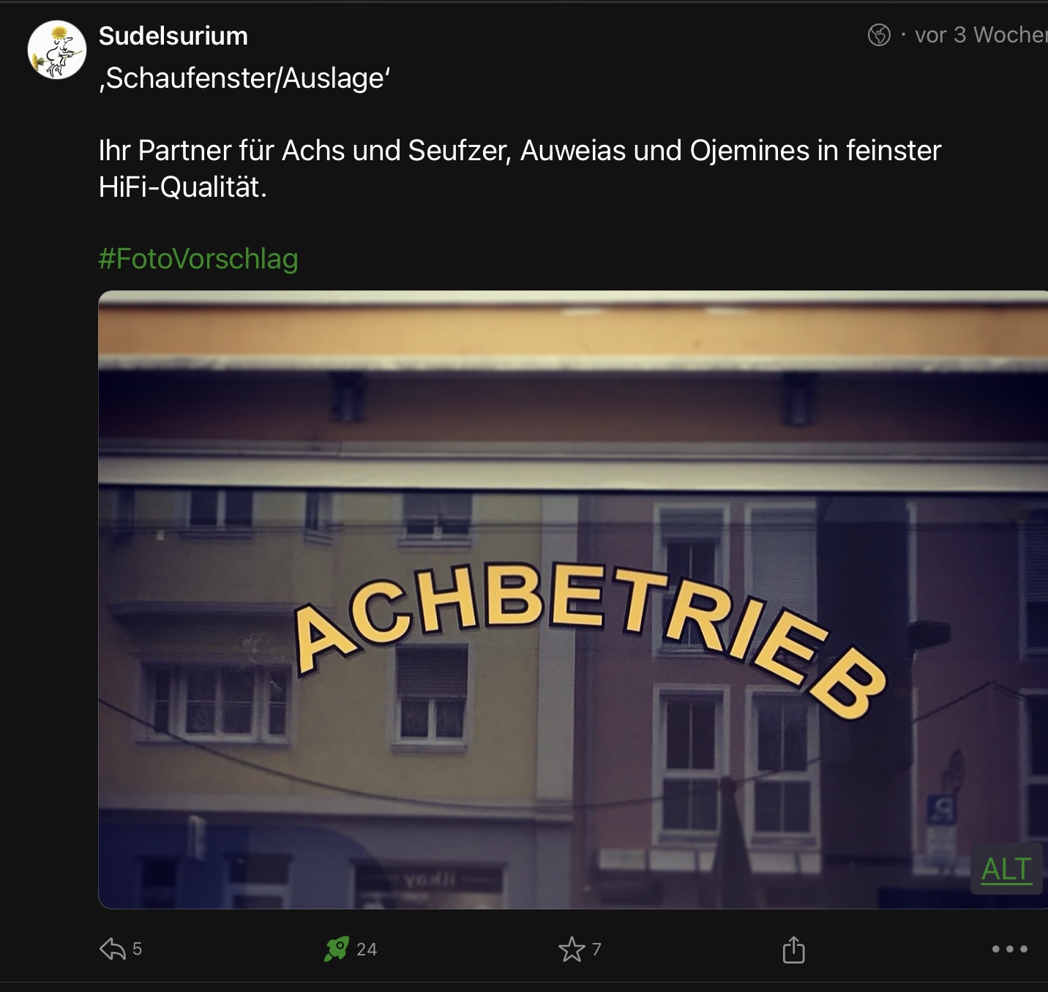Toggle the favorite star icon
Image resolution: width=1048 pixels, height=992 pixels.
pyautogui.click(x=572, y=949)
